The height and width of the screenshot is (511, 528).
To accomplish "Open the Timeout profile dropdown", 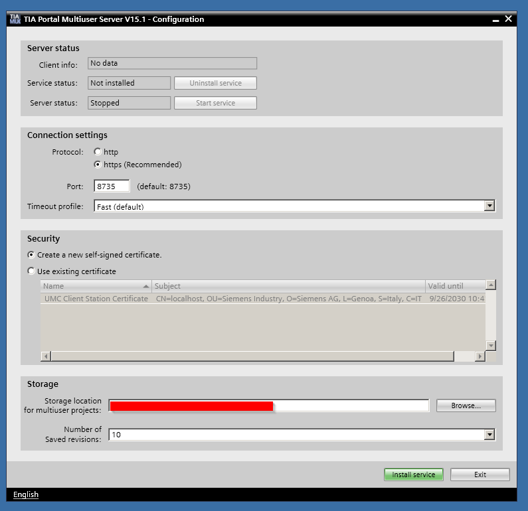I will click(x=489, y=206).
